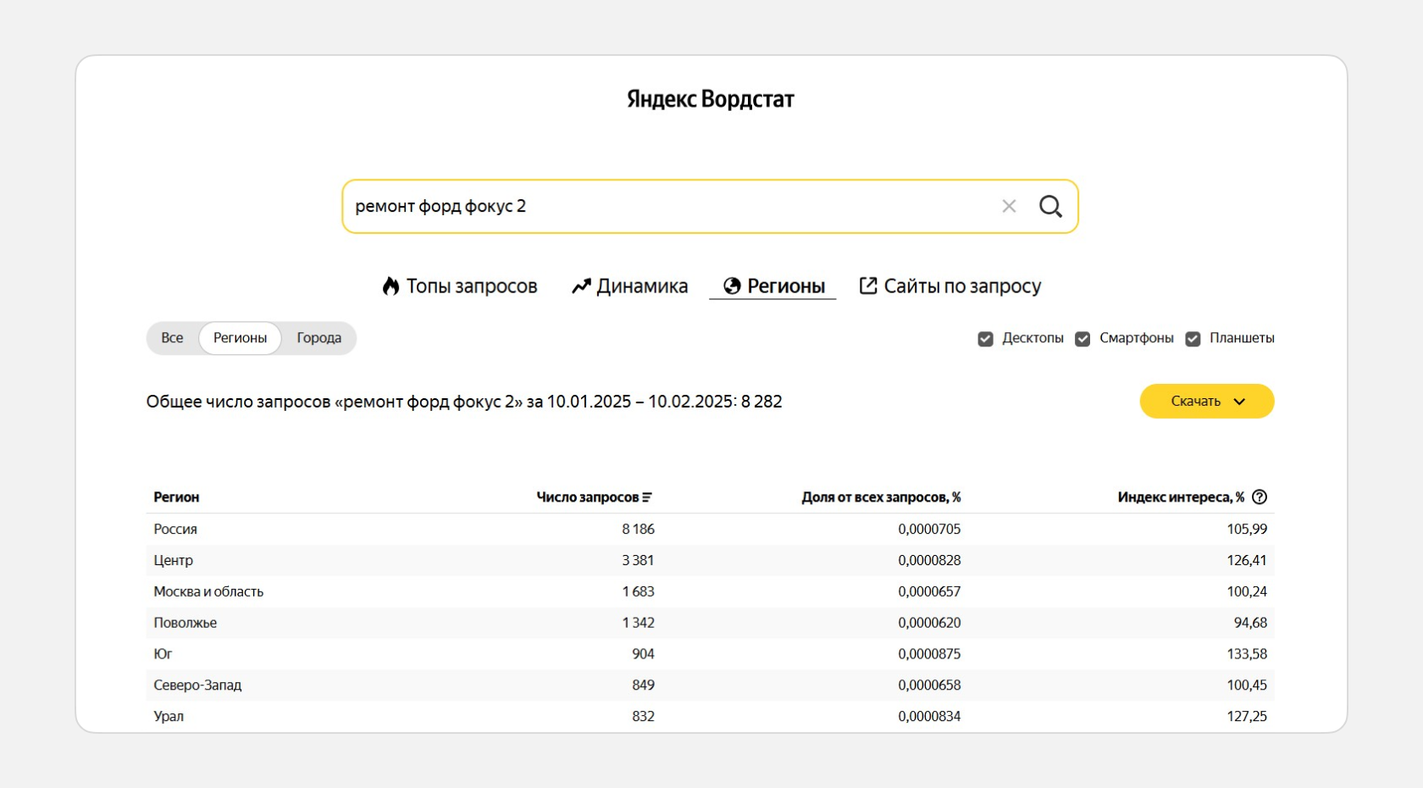Clear the search query with the X icon
The image size is (1423, 788).
(x=1008, y=206)
